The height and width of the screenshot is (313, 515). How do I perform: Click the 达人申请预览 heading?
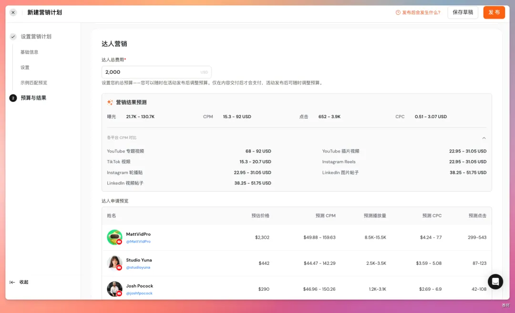[x=115, y=201]
